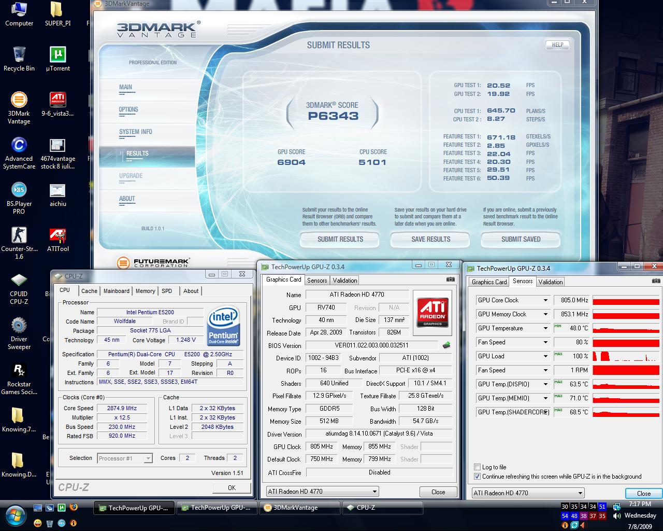The image size is (663, 531).
Task: Open the volume icon in system tray
Action: pos(616,516)
